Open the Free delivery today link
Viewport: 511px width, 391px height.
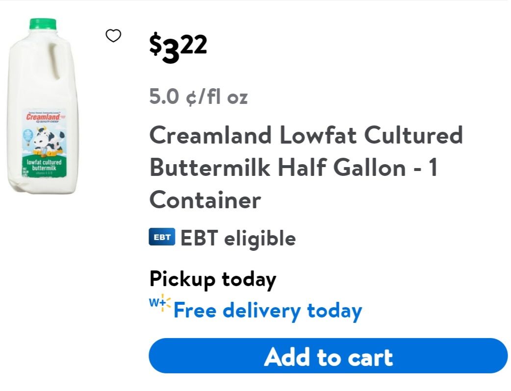pyautogui.click(x=268, y=311)
